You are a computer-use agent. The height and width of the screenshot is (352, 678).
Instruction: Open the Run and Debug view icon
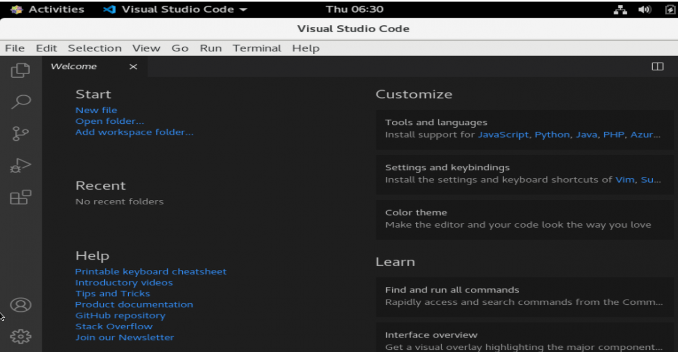click(x=21, y=166)
